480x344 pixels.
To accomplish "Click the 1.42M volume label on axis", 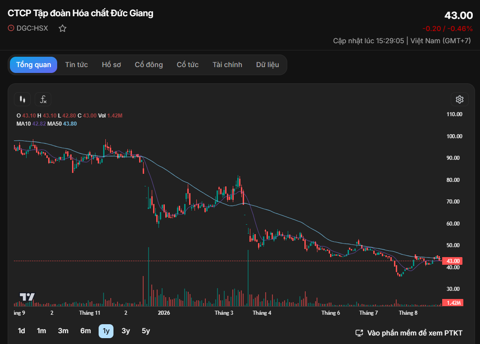I will (453, 303).
